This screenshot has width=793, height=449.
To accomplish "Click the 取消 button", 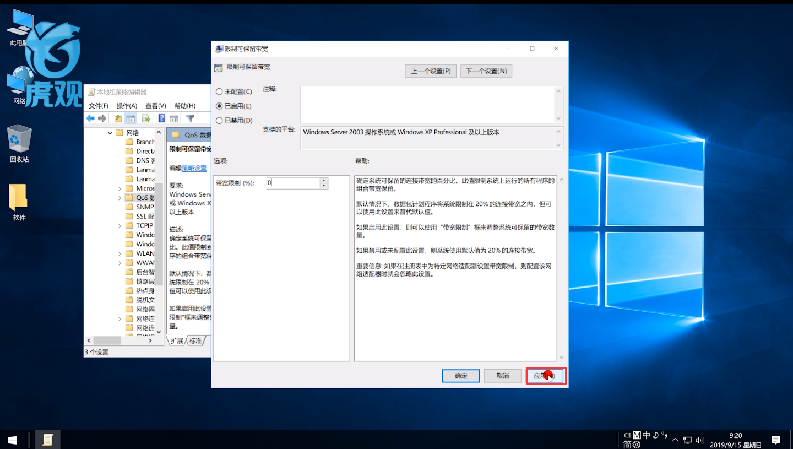I will coord(503,376).
